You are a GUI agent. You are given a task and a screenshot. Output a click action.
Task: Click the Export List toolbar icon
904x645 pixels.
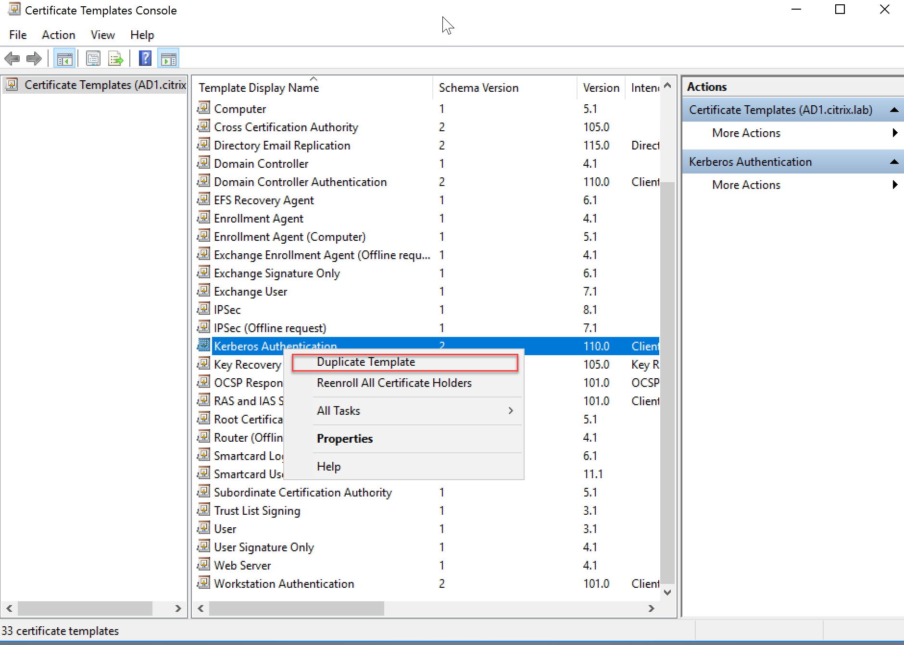[116, 59]
